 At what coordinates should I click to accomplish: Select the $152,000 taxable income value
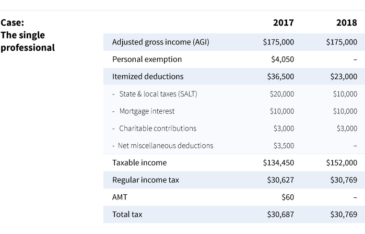(x=342, y=163)
